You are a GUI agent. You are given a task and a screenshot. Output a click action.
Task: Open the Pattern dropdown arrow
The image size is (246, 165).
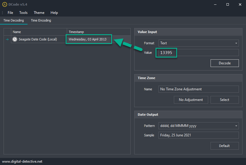(236, 126)
